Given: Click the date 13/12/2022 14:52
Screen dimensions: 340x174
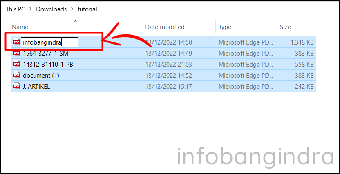Looking at the screenshot, I should [x=168, y=76].
